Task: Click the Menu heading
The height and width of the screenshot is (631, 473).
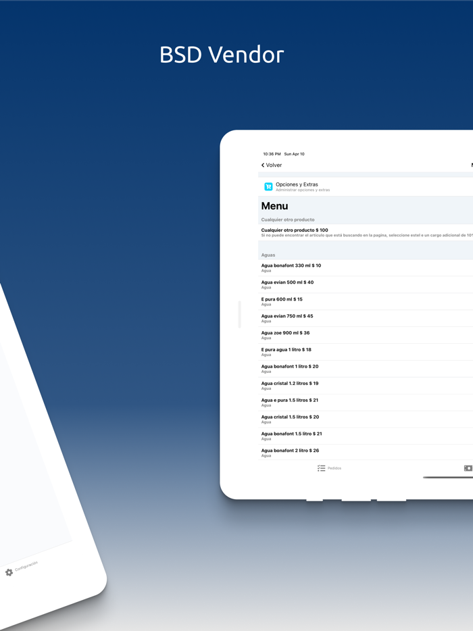Action: click(274, 206)
